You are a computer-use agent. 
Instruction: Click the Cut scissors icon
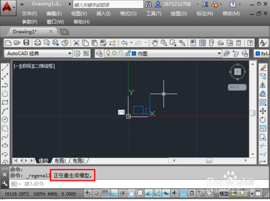coord(76,43)
